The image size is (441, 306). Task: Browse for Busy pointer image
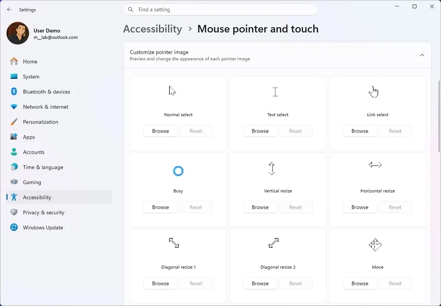click(160, 207)
